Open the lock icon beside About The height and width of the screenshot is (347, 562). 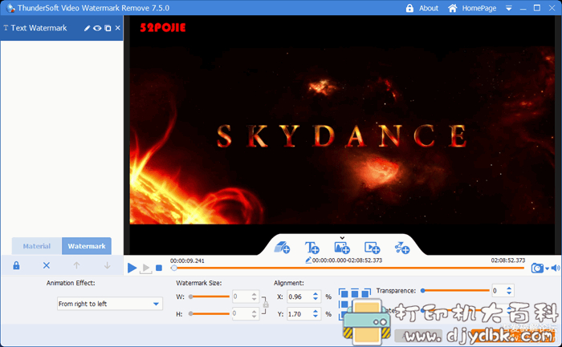[409, 8]
